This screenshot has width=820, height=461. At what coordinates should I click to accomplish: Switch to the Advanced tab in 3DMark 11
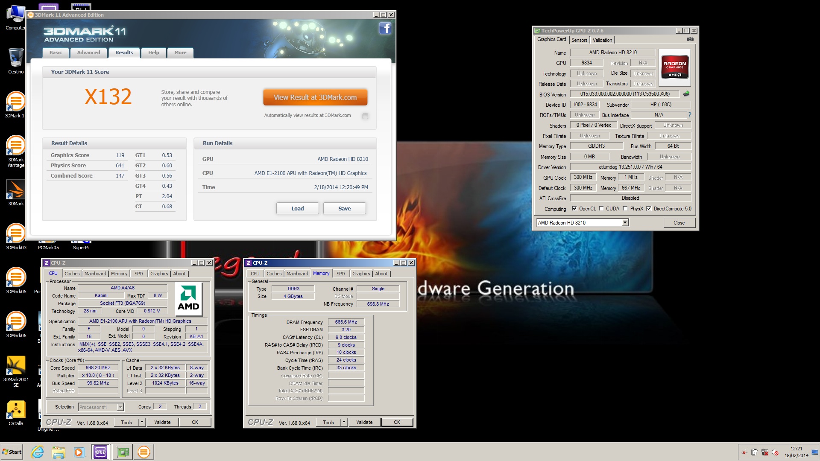[88, 53]
